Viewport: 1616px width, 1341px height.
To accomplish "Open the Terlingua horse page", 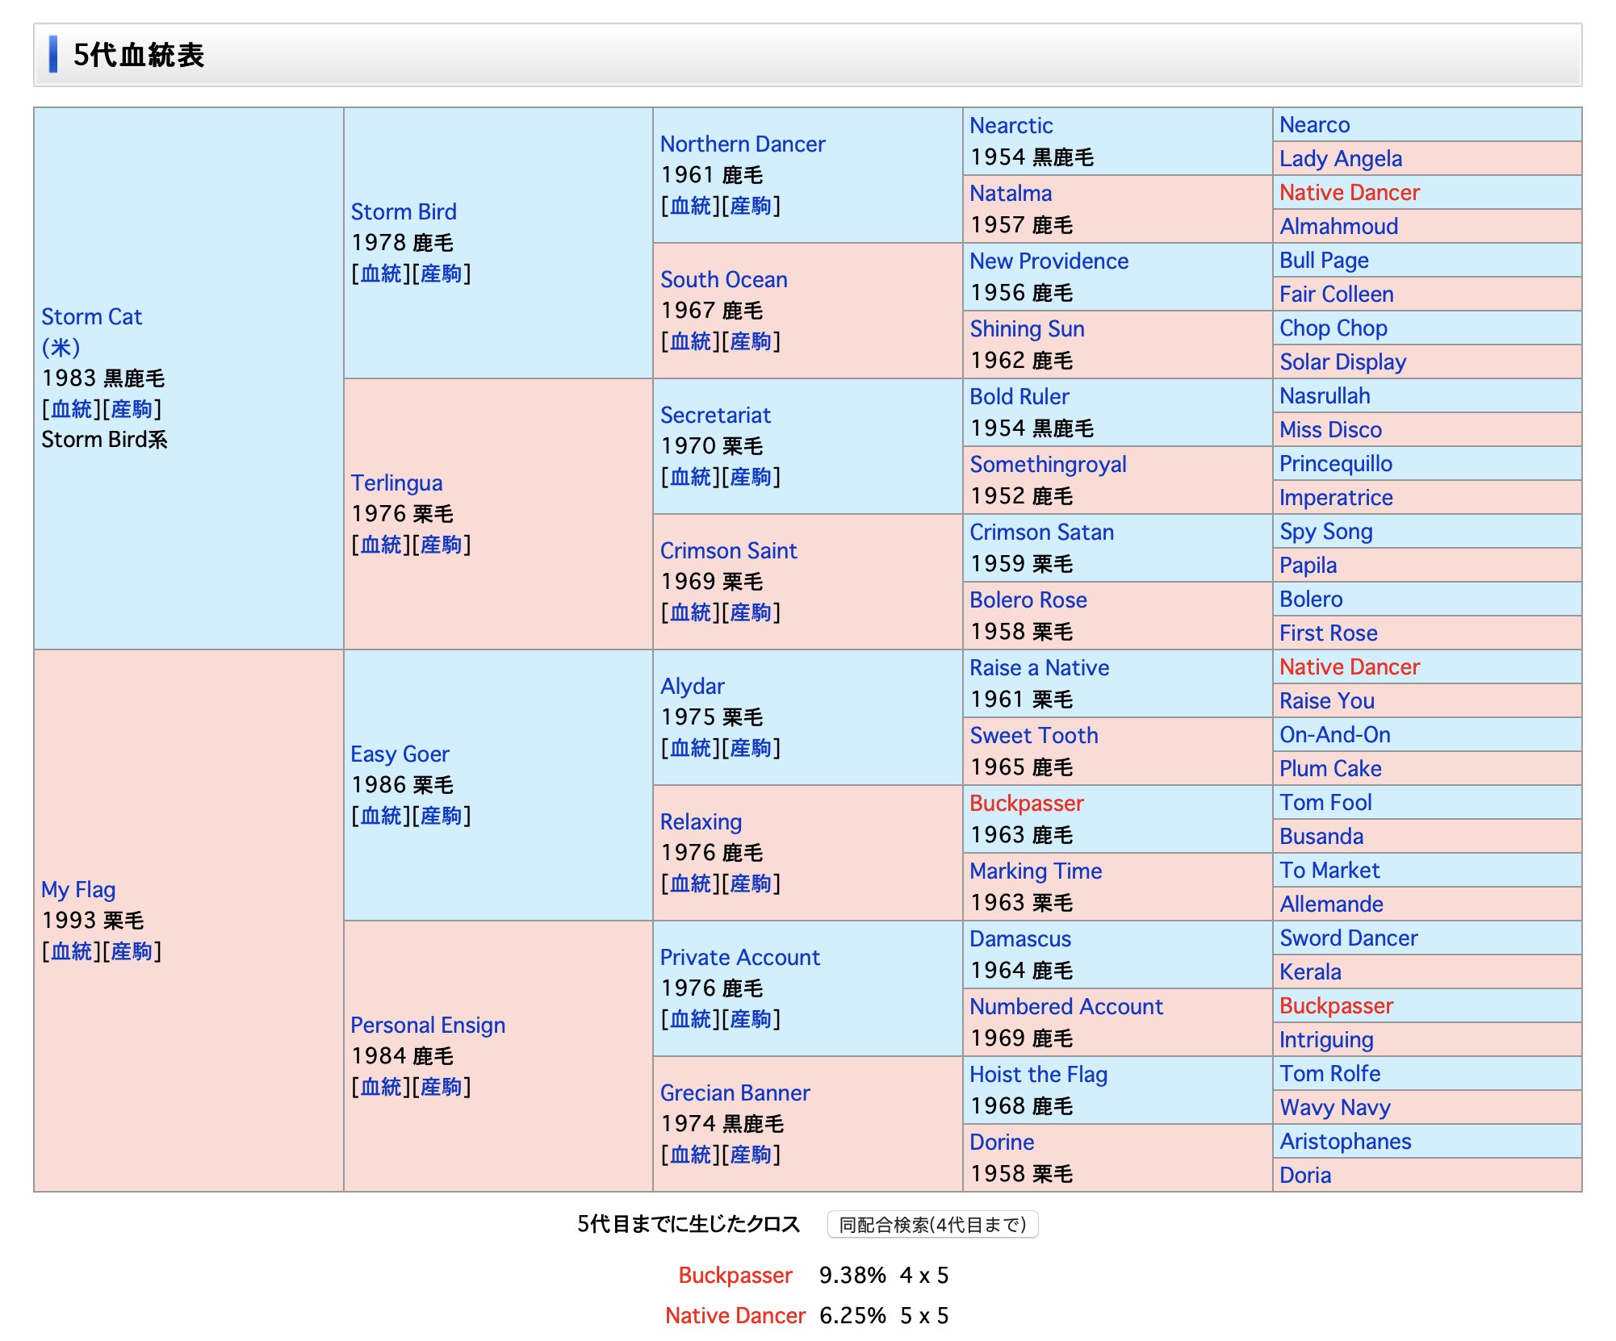I will click(396, 483).
